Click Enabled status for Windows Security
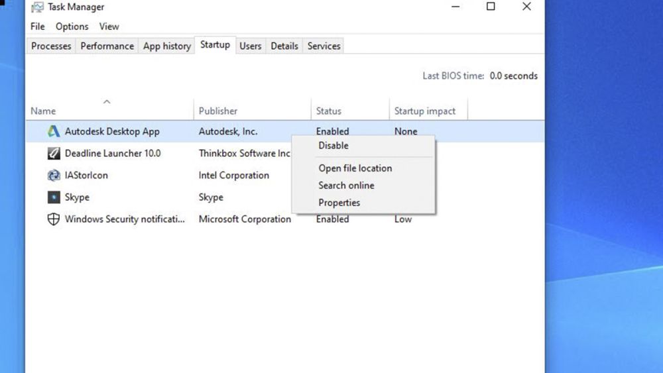Image resolution: width=663 pixels, height=373 pixels. coord(332,219)
